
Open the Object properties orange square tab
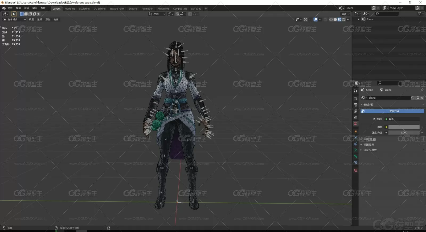[x=355, y=131]
